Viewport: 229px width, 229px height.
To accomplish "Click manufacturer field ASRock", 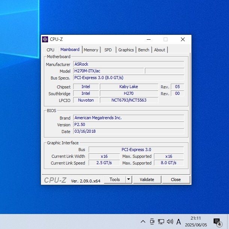I will tap(128, 64).
